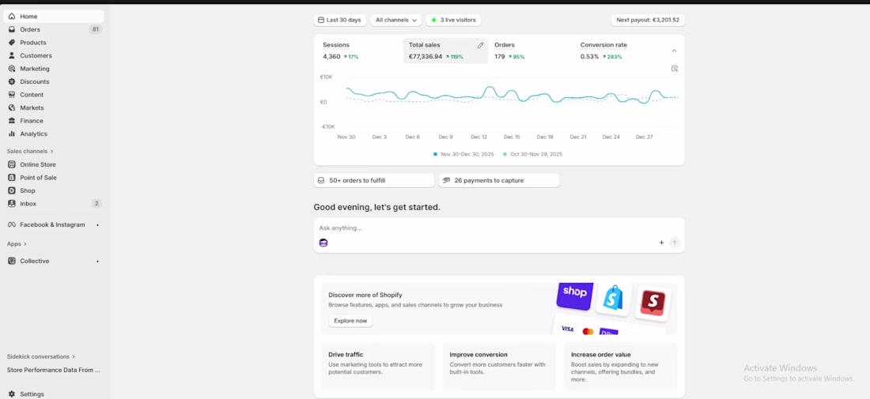The width and height of the screenshot is (870, 399).
Task: Open the Analytics menu item
Action: click(x=53, y=134)
